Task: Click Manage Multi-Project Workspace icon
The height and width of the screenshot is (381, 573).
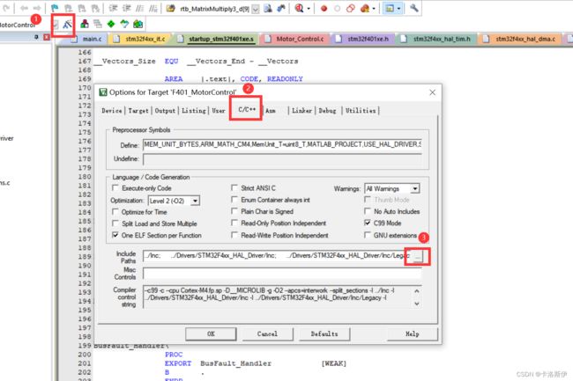Action: [98, 25]
